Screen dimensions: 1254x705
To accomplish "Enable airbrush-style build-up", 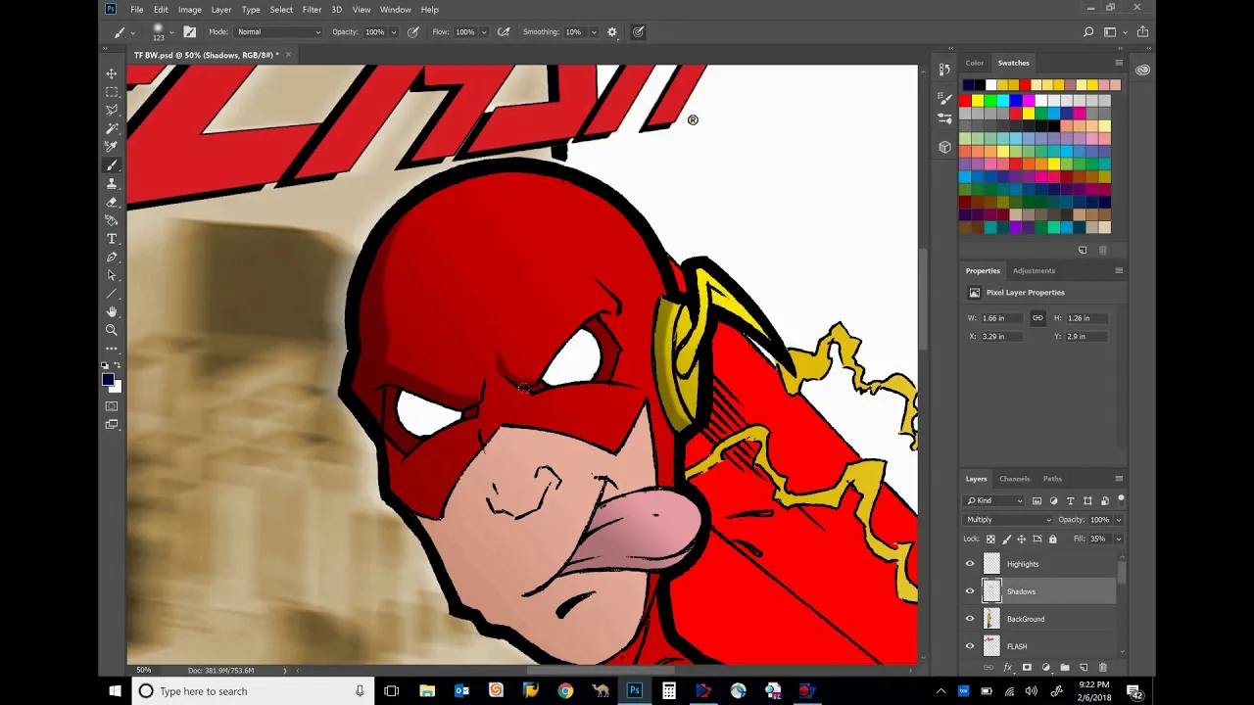I will click(x=504, y=31).
